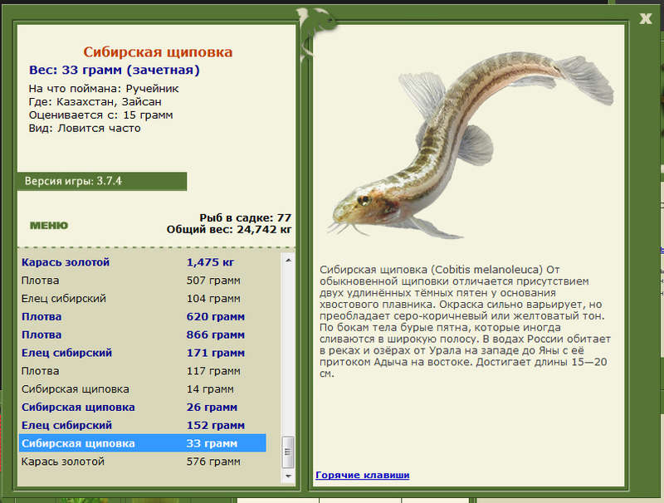
Task: Click the Рыб в садке: 77 text
Action: click(x=245, y=217)
